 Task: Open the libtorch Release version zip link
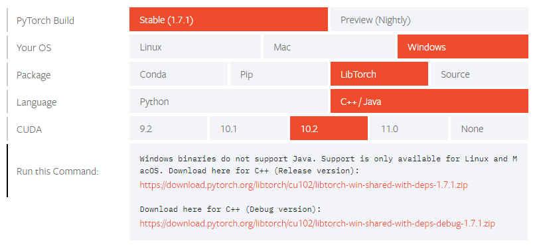click(x=303, y=185)
